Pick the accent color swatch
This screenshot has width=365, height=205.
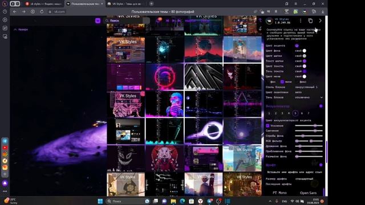(297, 46)
